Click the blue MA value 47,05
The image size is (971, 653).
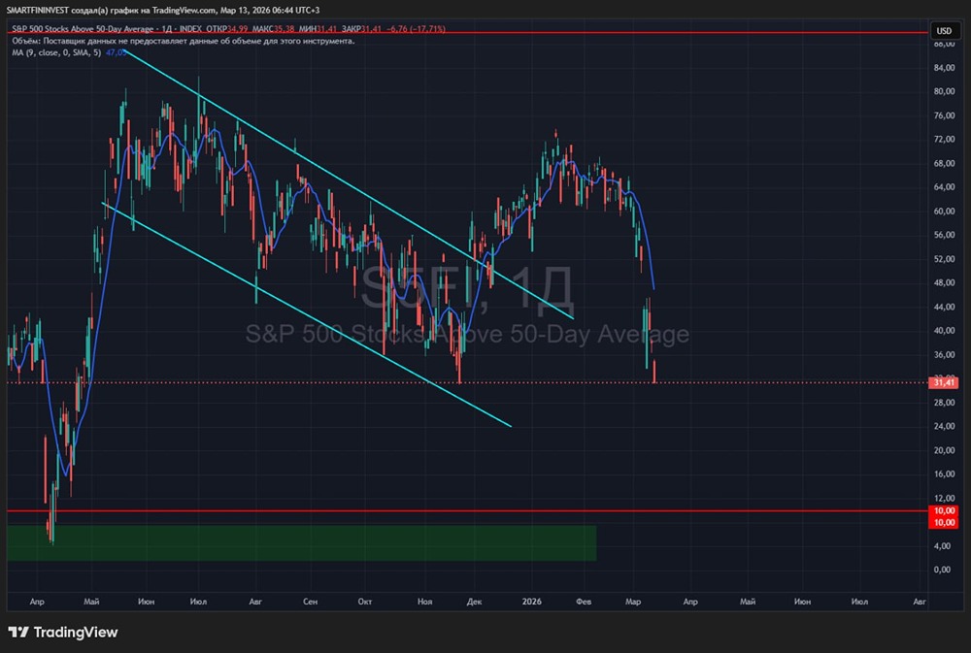click(x=116, y=52)
